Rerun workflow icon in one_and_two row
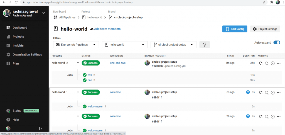The width and height of the screenshot is (285, 135). (x=261, y=63)
